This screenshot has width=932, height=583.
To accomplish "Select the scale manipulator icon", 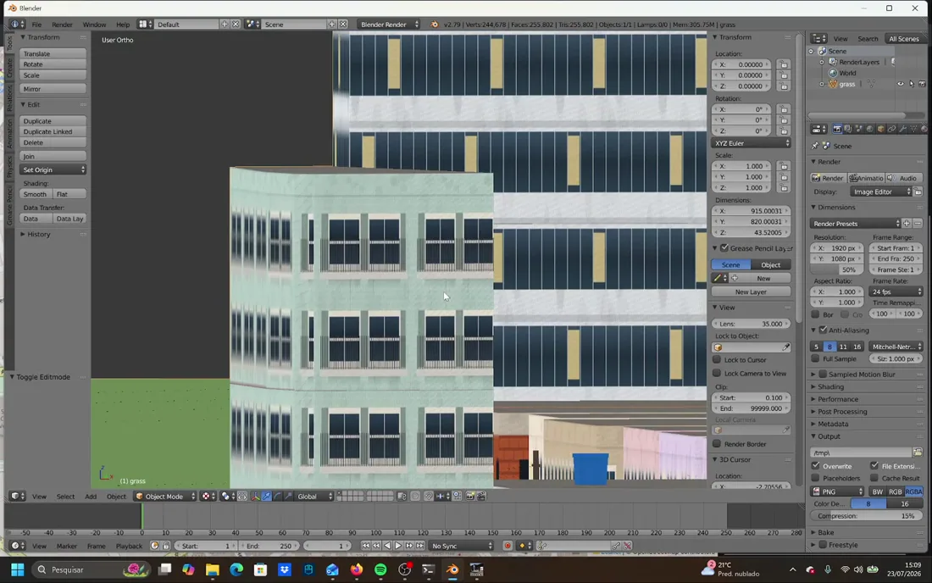I will [x=288, y=497].
